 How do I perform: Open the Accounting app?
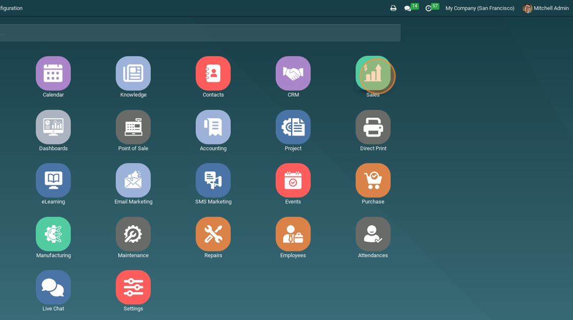(x=213, y=127)
